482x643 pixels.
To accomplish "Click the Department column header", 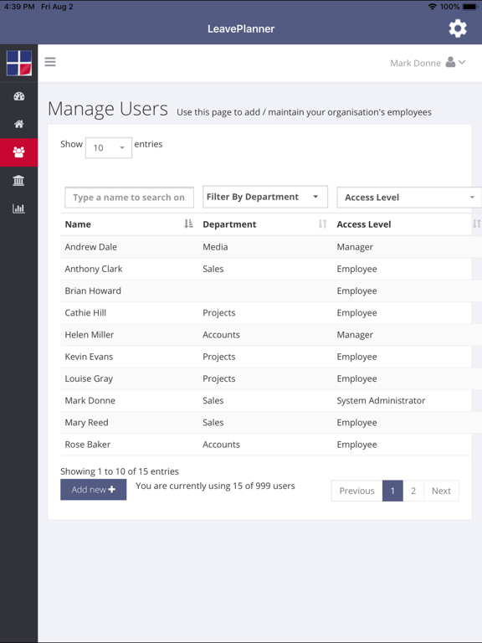I will click(x=229, y=224).
